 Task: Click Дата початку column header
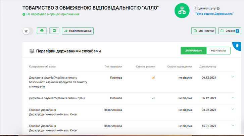click(x=208, y=66)
